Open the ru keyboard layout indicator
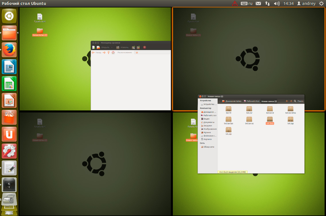The height and width of the screenshot is (216, 326). pyautogui.click(x=247, y=3)
